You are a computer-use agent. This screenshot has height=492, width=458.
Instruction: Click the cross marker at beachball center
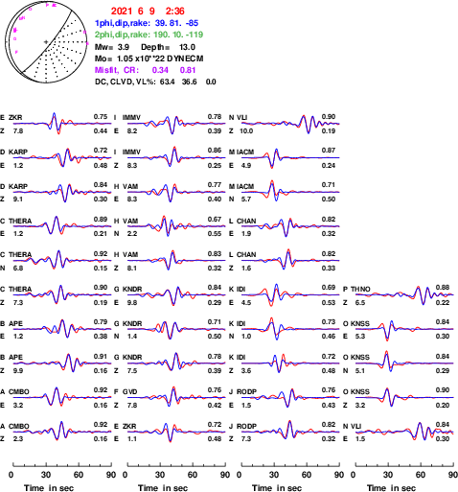tap(46, 42)
